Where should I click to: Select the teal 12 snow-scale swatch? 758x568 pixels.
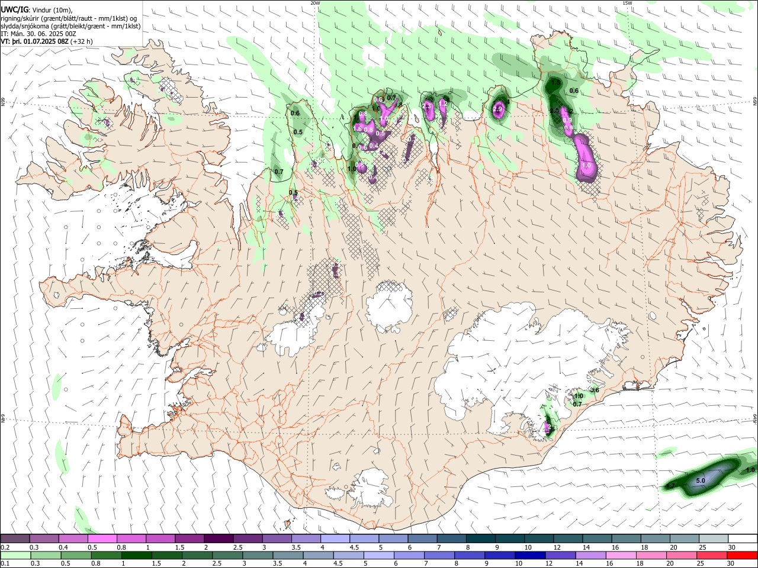click(568, 538)
